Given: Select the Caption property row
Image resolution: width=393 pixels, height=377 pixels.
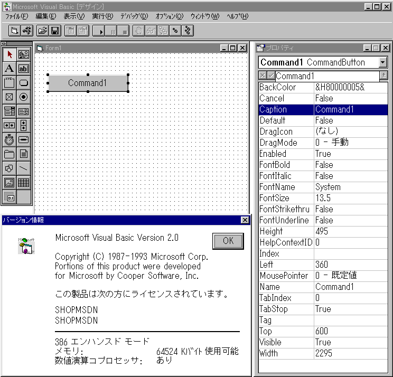Looking at the screenshot, I should [323, 109].
